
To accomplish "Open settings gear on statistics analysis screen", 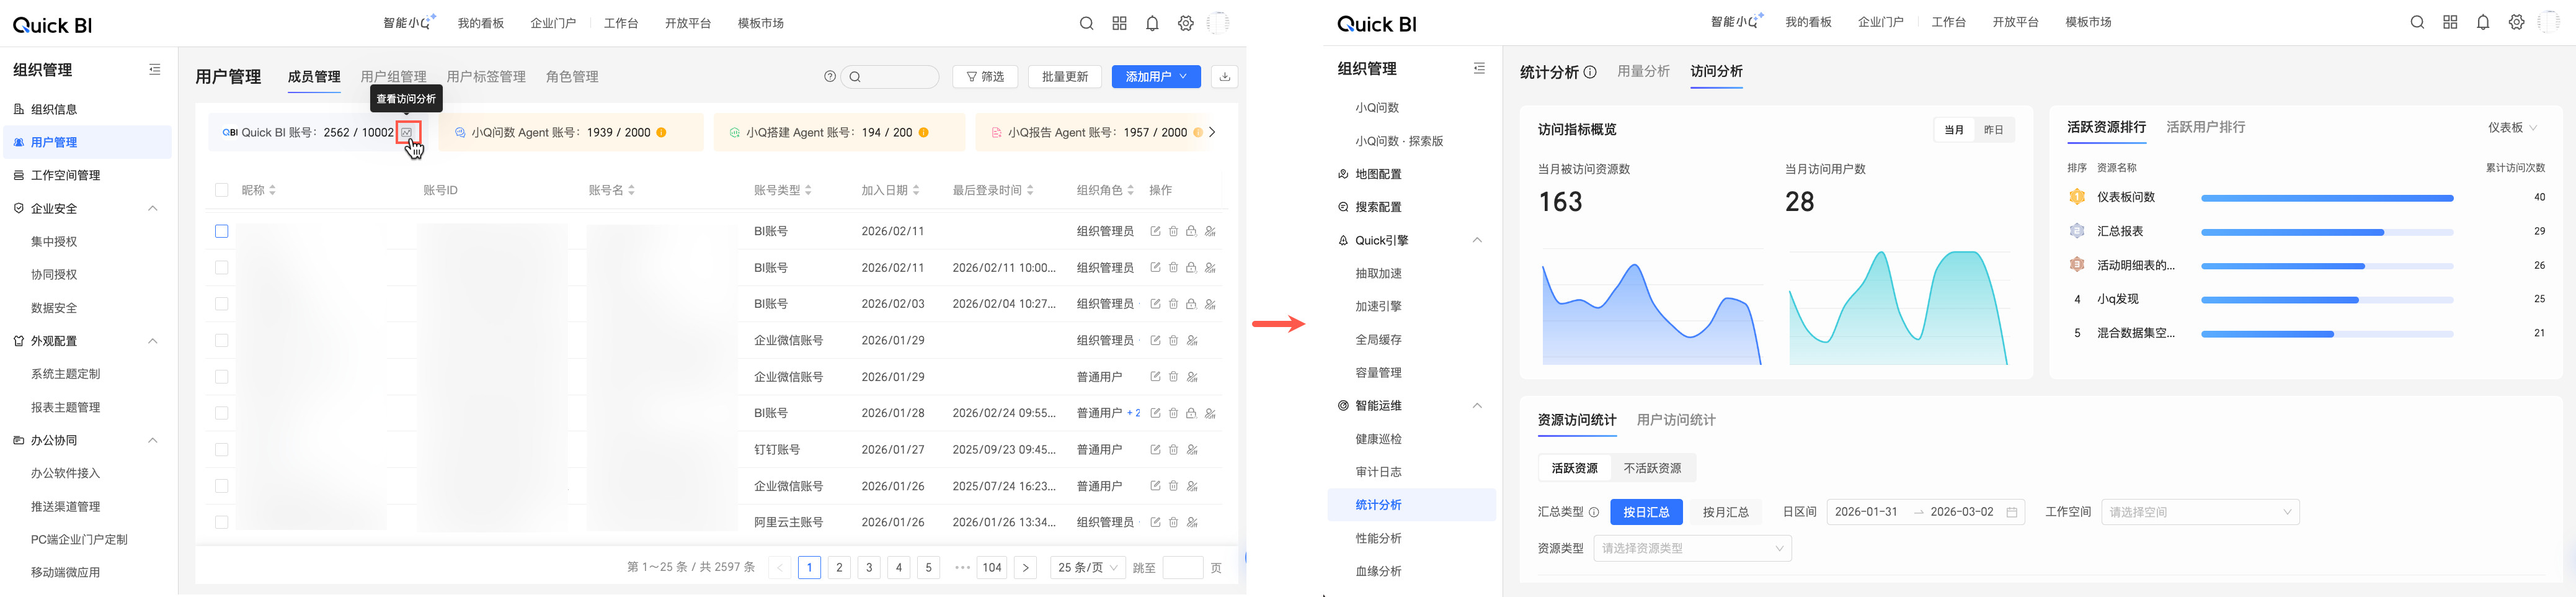I will pyautogui.click(x=2516, y=22).
